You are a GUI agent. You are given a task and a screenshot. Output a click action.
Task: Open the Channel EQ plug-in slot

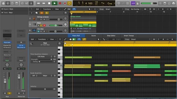pos(7,45)
